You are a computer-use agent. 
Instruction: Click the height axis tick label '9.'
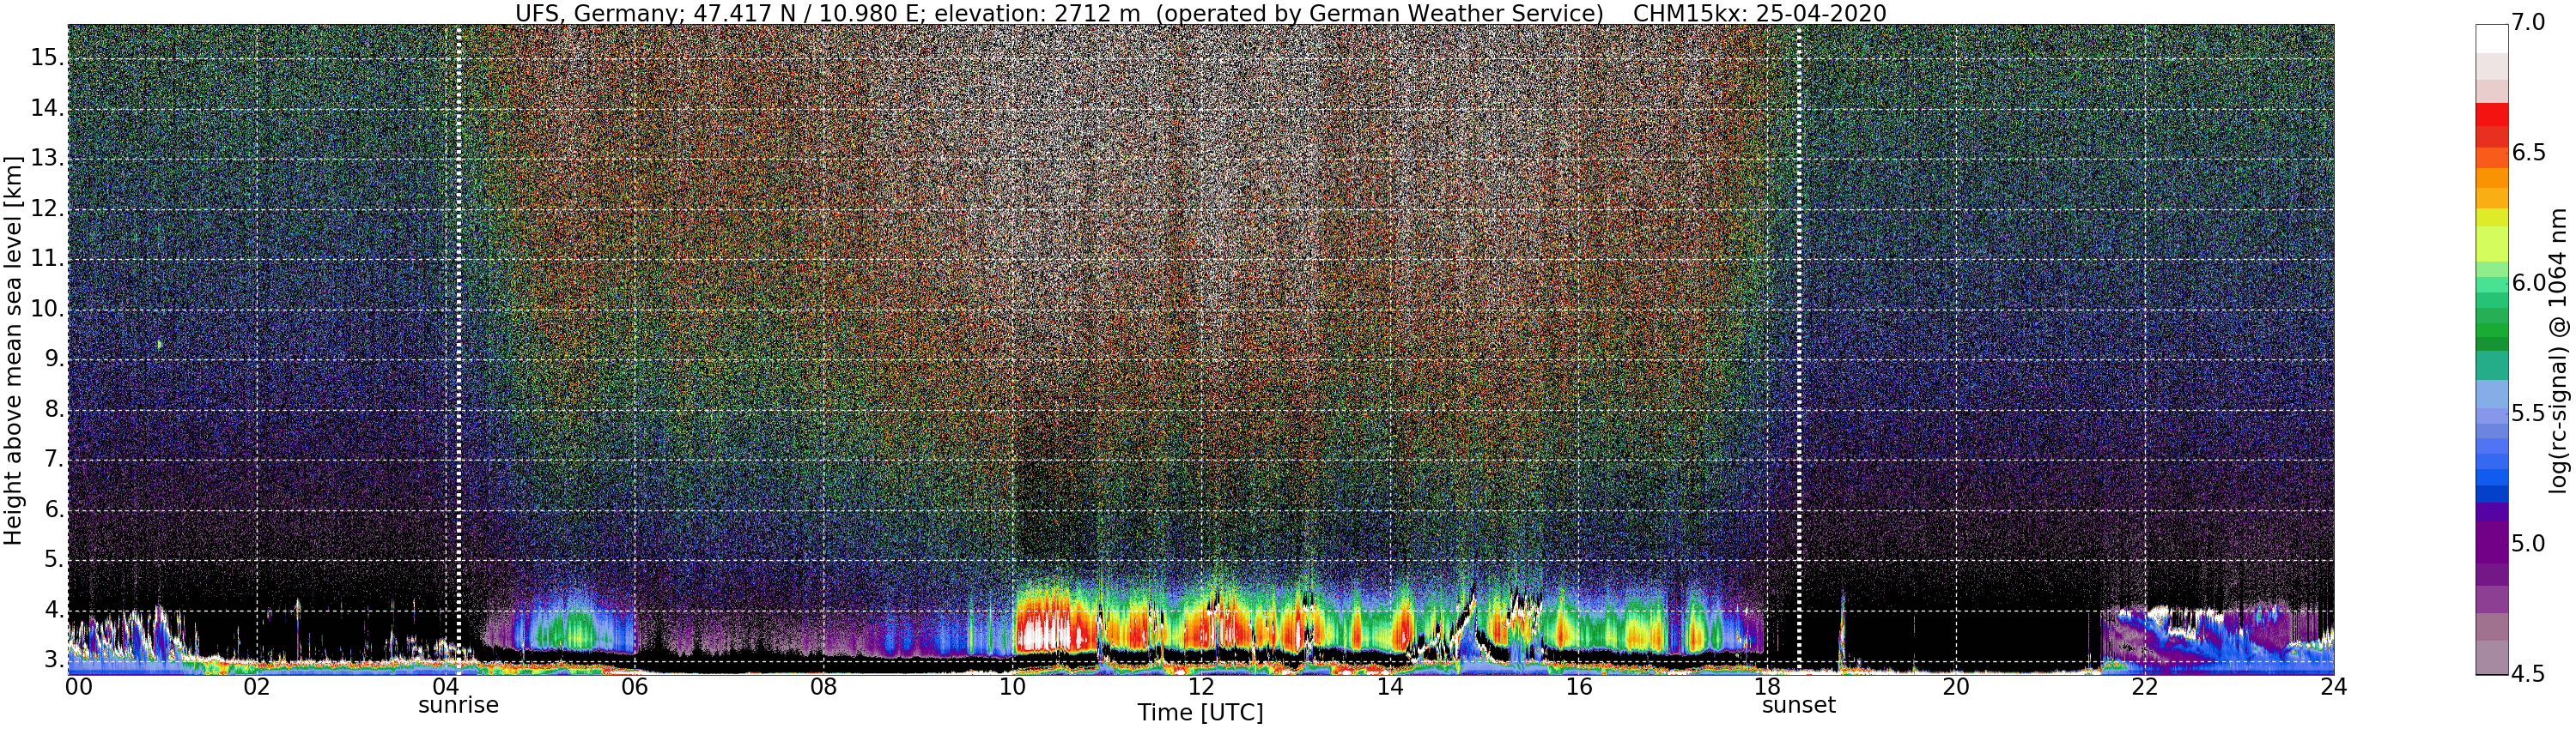pyautogui.click(x=55, y=358)
